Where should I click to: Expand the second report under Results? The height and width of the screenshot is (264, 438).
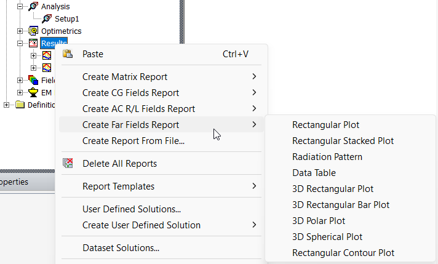[33, 68]
